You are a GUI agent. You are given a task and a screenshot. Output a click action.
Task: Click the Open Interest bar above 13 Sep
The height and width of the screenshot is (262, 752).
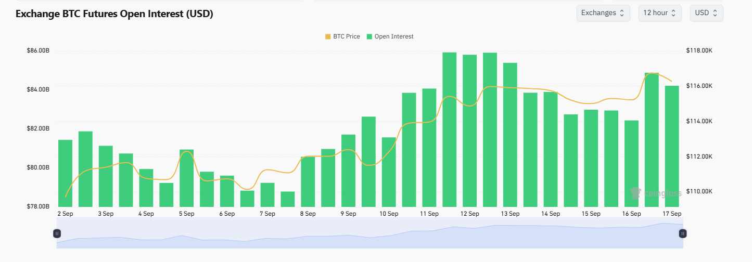510,135
